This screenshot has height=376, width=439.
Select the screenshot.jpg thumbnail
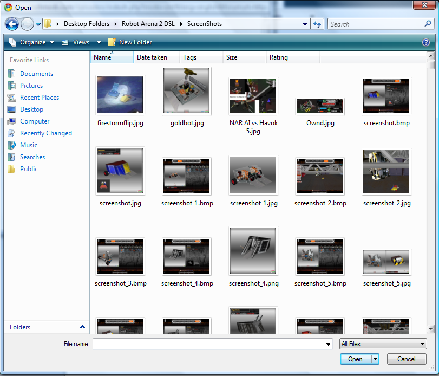(120, 171)
